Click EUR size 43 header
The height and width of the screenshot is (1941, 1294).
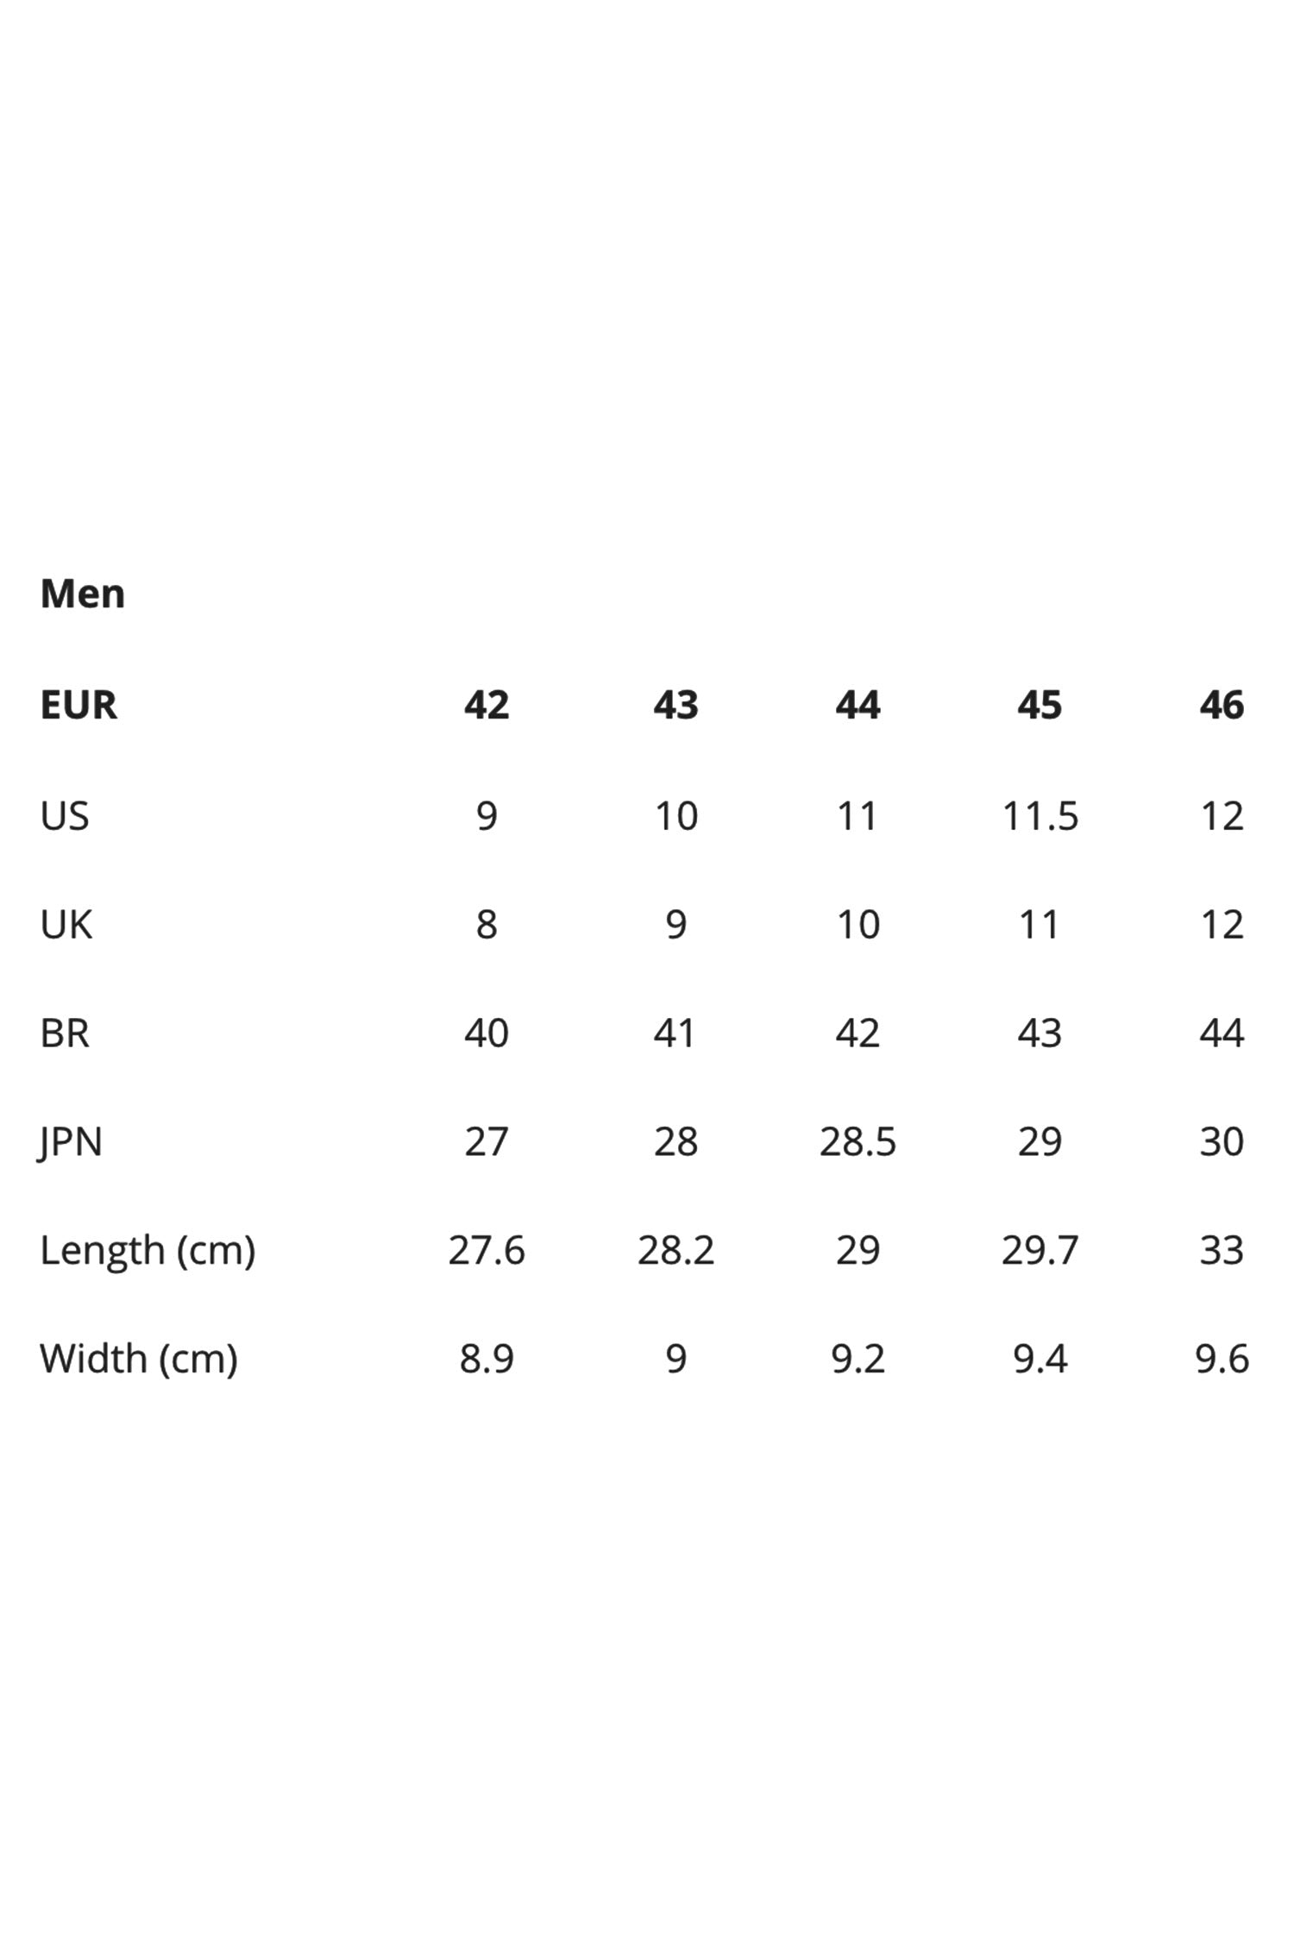click(675, 705)
